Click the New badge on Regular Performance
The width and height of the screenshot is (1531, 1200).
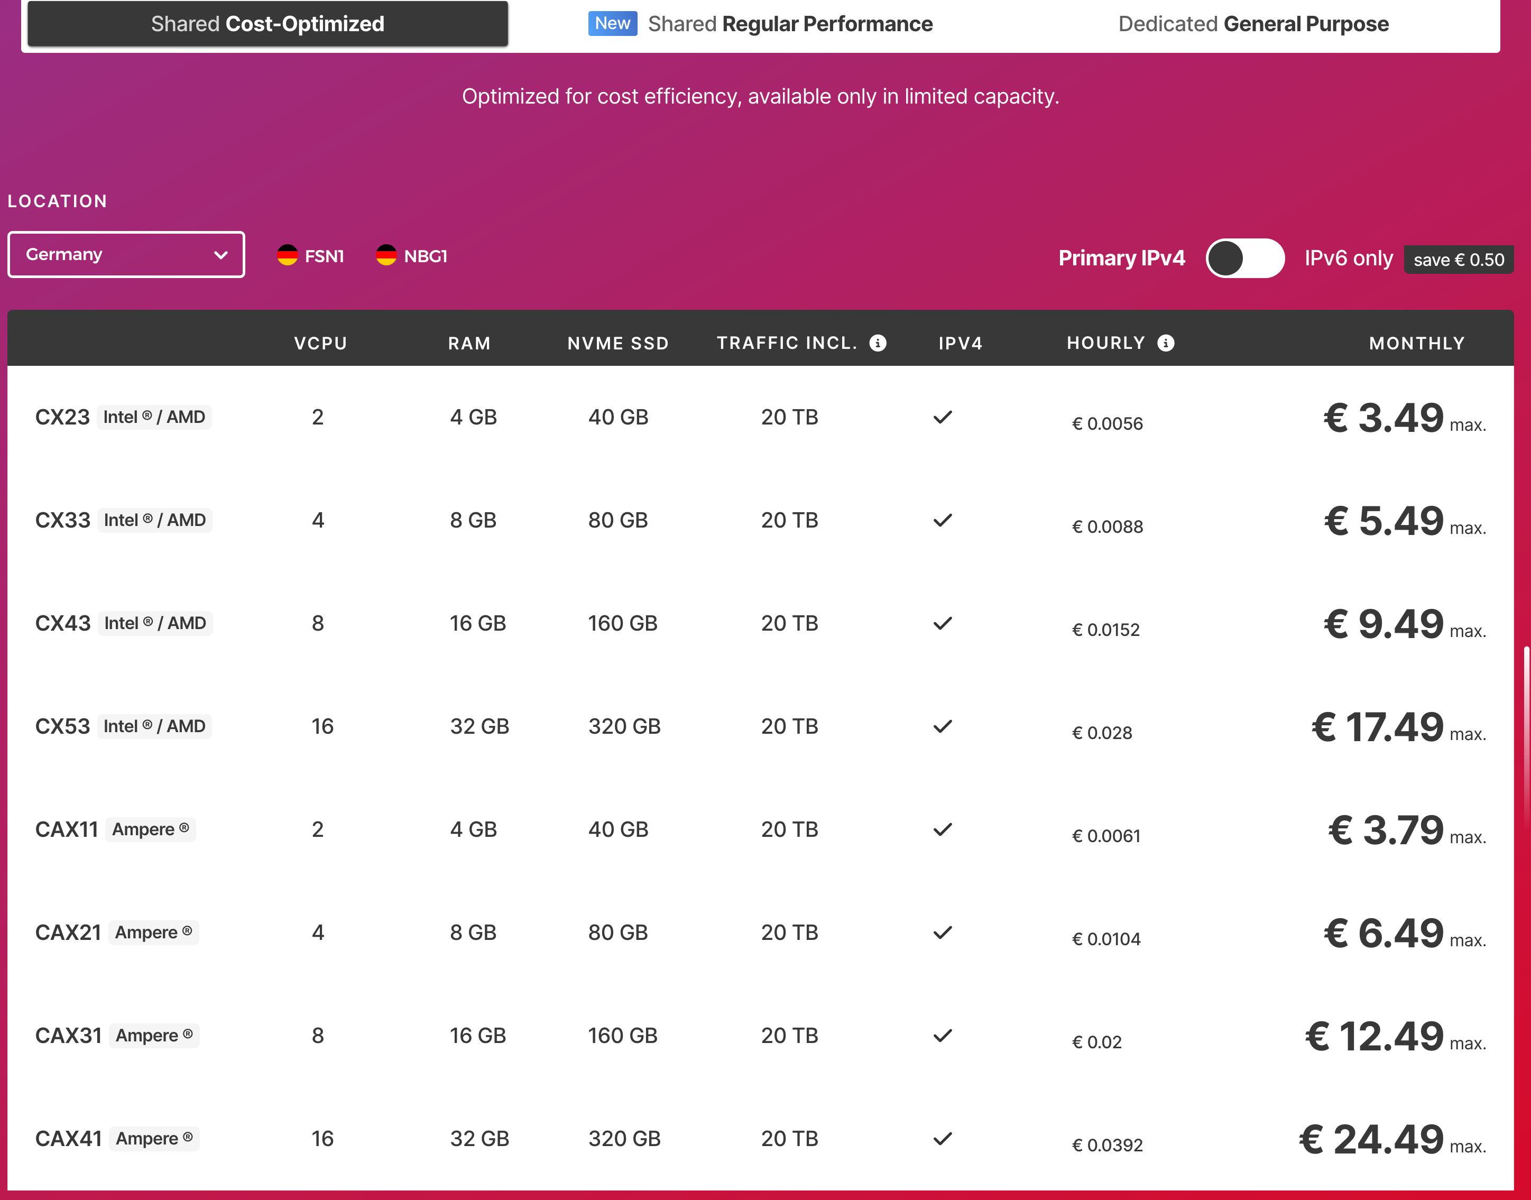coord(613,23)
